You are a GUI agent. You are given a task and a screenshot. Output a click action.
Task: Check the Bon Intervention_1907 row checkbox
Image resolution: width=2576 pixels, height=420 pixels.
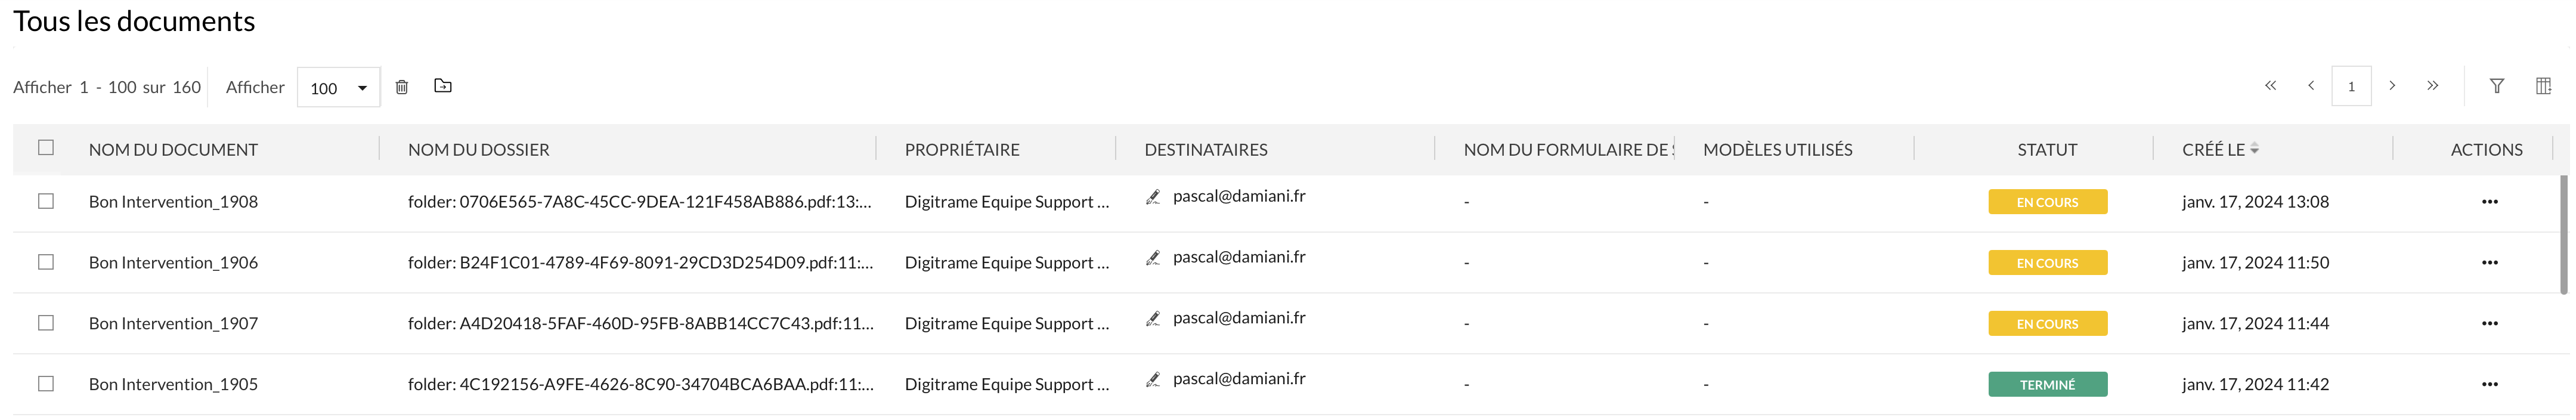tap(46, 323)
